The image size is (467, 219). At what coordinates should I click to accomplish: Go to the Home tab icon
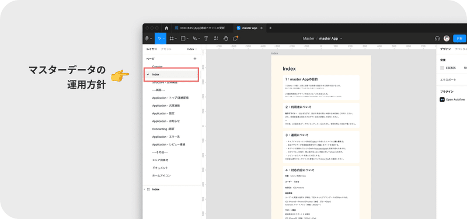click(x=166, y=28)
